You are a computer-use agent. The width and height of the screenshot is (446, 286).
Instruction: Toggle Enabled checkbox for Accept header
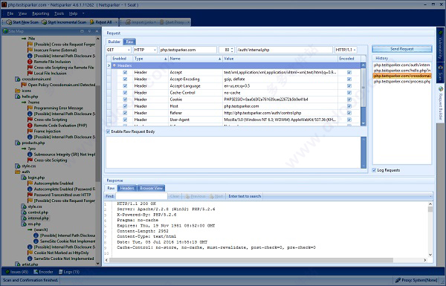pyautogui.click(x=125, y=73)
